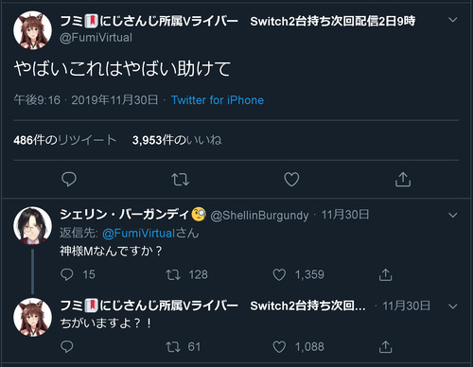Like the ちがいますよ reply with 1,088 likes
The width and height of the screenshot is (473, 367).
279,347
